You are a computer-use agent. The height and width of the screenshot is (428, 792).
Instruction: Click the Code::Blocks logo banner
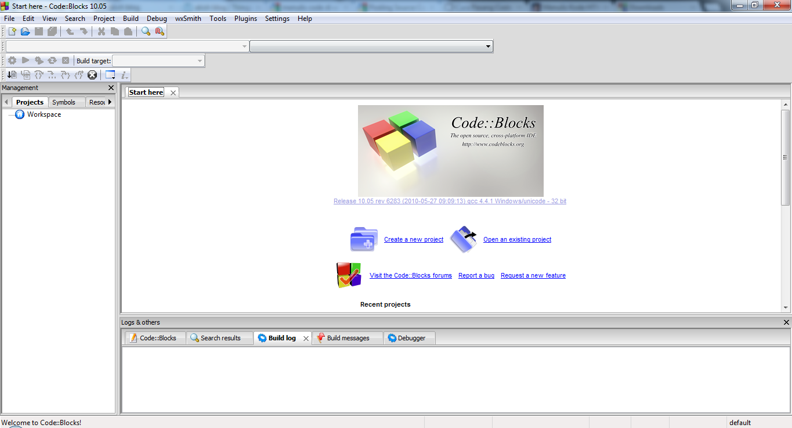(451, 151)
